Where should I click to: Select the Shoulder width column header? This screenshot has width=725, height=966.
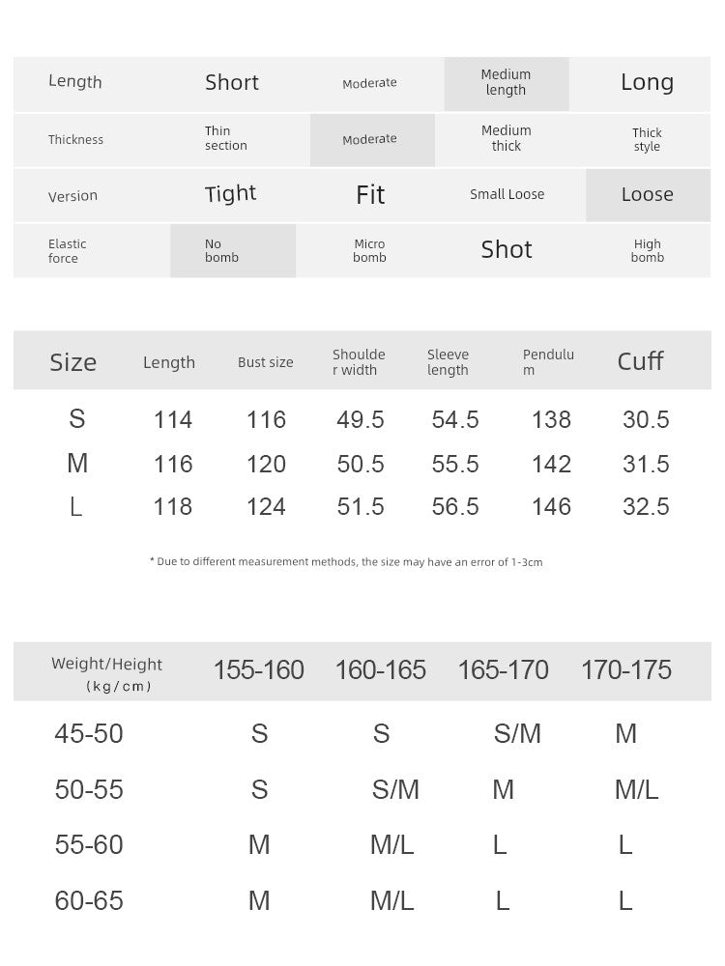[359, 362]
